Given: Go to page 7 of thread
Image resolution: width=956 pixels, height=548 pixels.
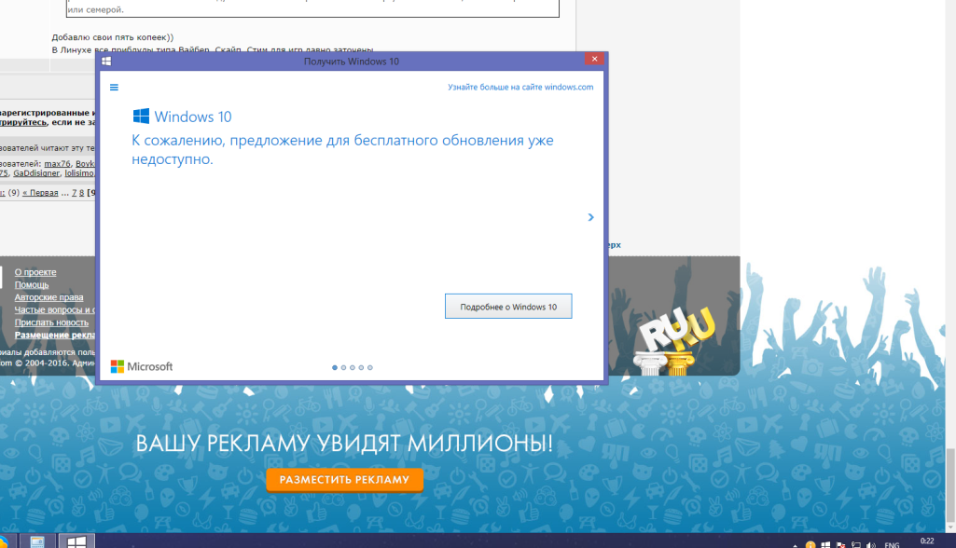Looking at the screenshot, I should click(75, 193).
